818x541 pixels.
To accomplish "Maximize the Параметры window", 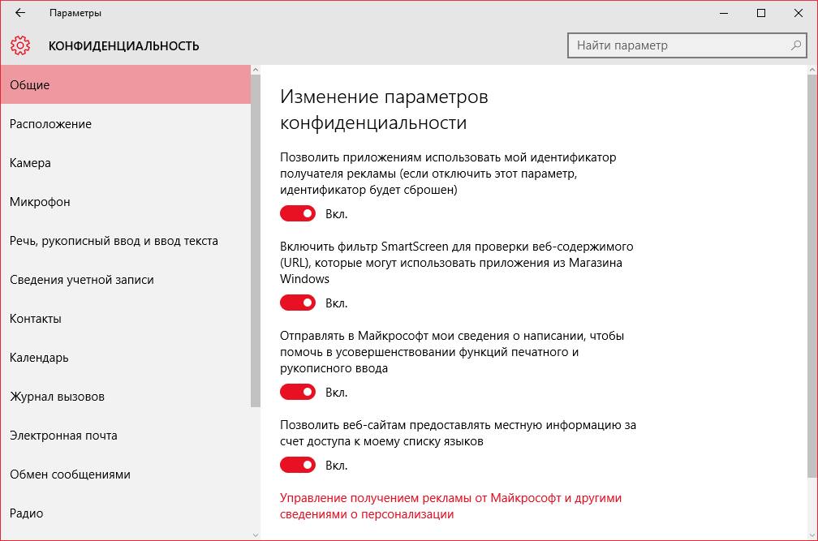I will [761, 13].
